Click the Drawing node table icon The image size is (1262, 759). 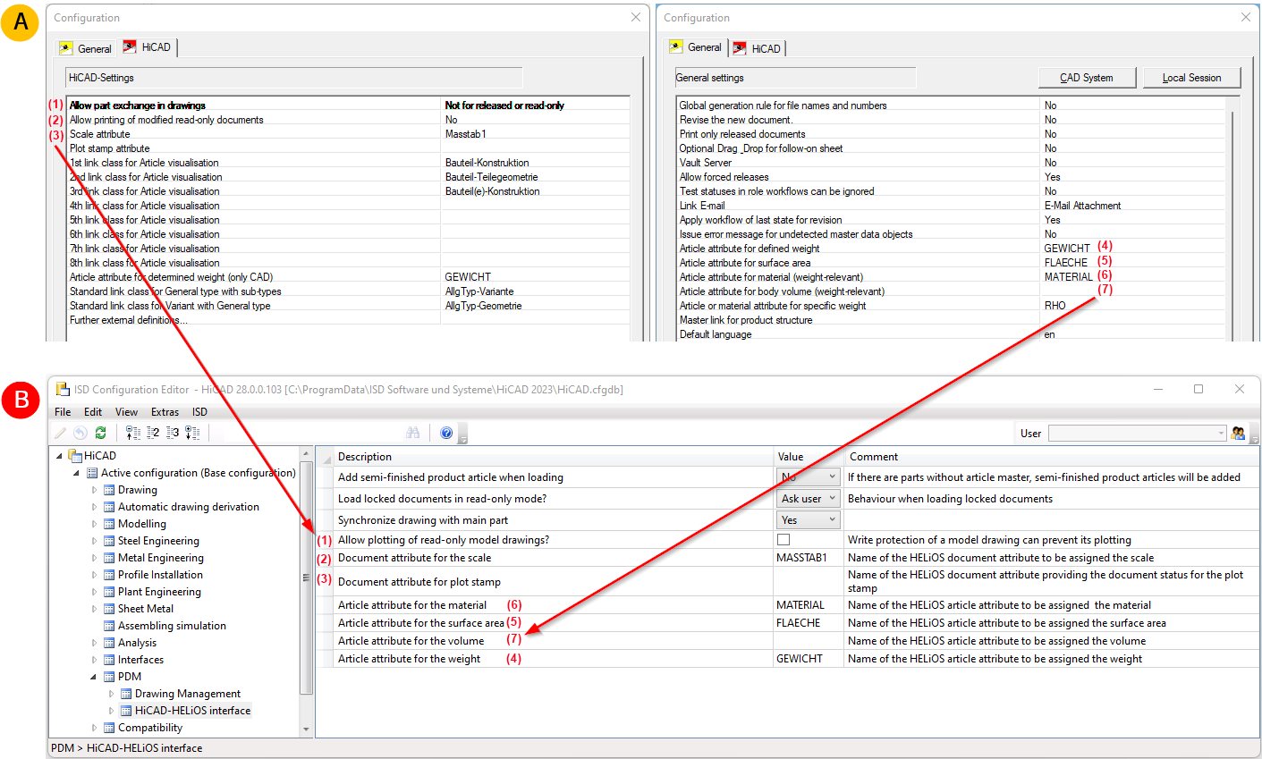point(109,490)
